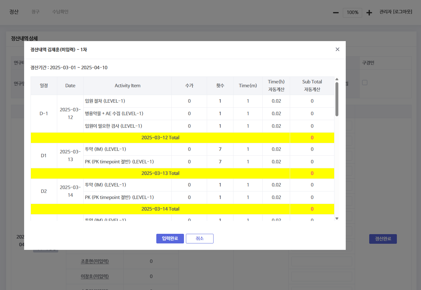
Task: Click the zoom out minus icon
Action: (x=336, y=13)
